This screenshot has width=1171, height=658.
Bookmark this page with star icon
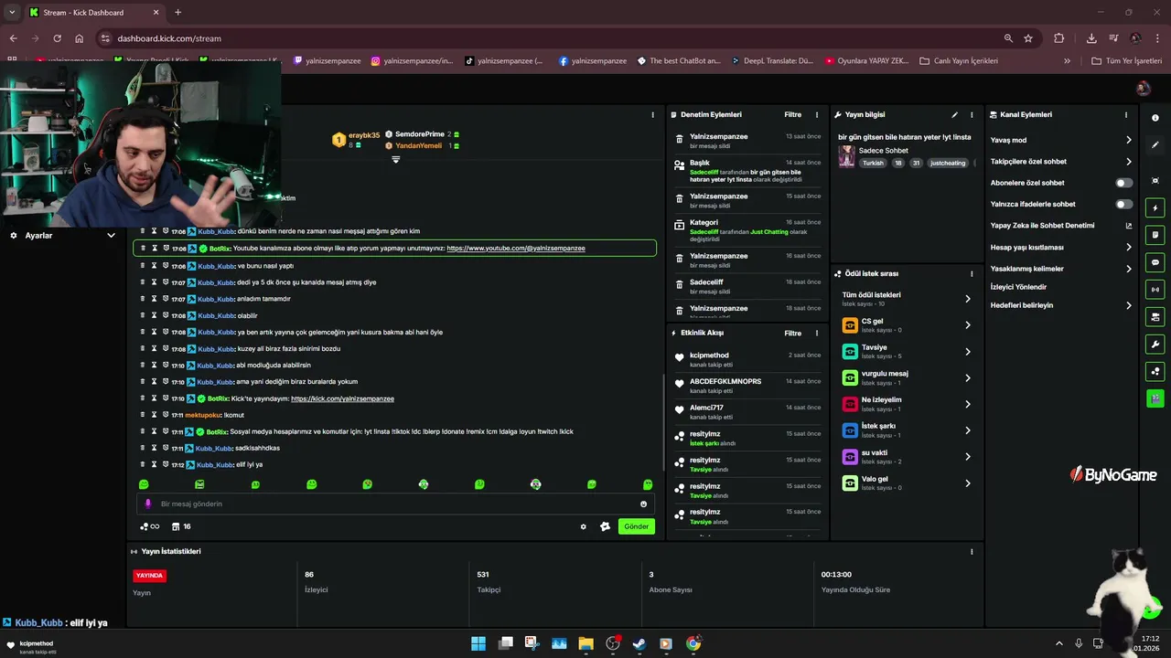pyautogui.click(x=1028, y=38)
